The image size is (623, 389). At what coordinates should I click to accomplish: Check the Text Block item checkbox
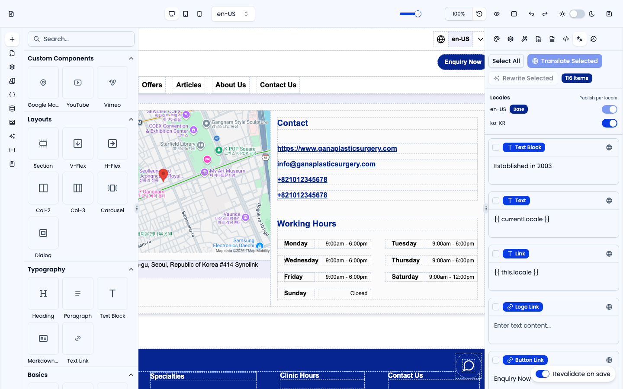[496, 147]
